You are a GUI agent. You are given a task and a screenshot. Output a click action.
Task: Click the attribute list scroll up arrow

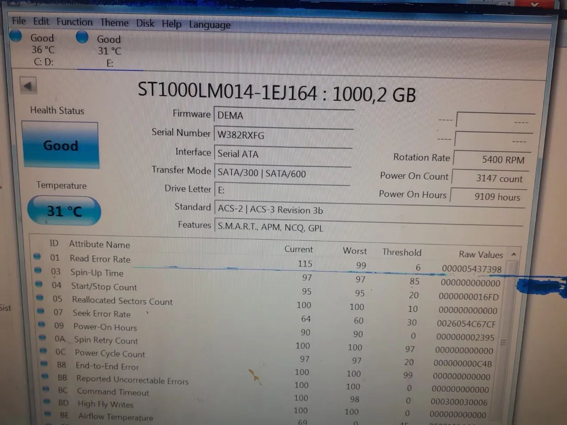513,254
